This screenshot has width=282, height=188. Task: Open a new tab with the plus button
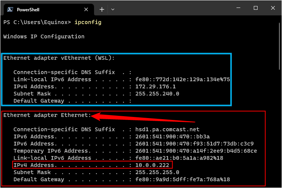[x=102, y=9]
